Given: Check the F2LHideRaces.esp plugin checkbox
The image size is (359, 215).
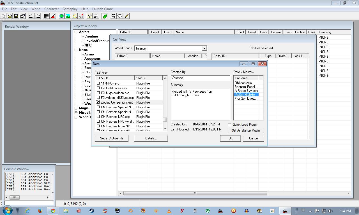Looking at the screenshot, I should click(x=98, y=88).
